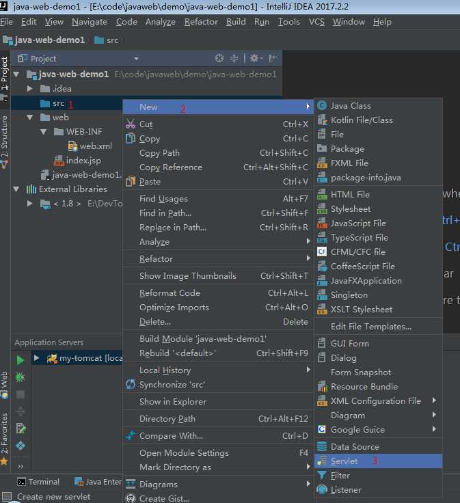Viewport: 460px width, 503px height.
Task: Click the src breadcrumb in navigation bar
Action: (x=107, y=40)
